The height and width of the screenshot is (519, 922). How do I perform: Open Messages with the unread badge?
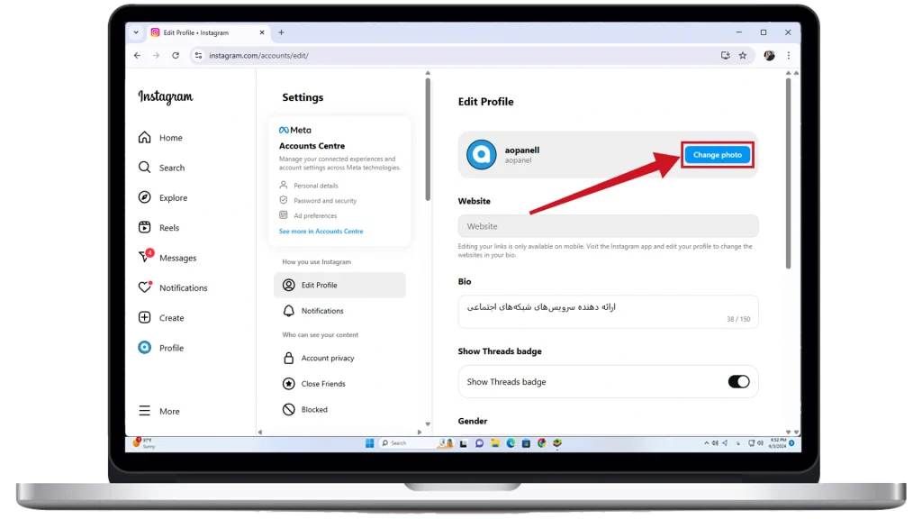point(167,258)
